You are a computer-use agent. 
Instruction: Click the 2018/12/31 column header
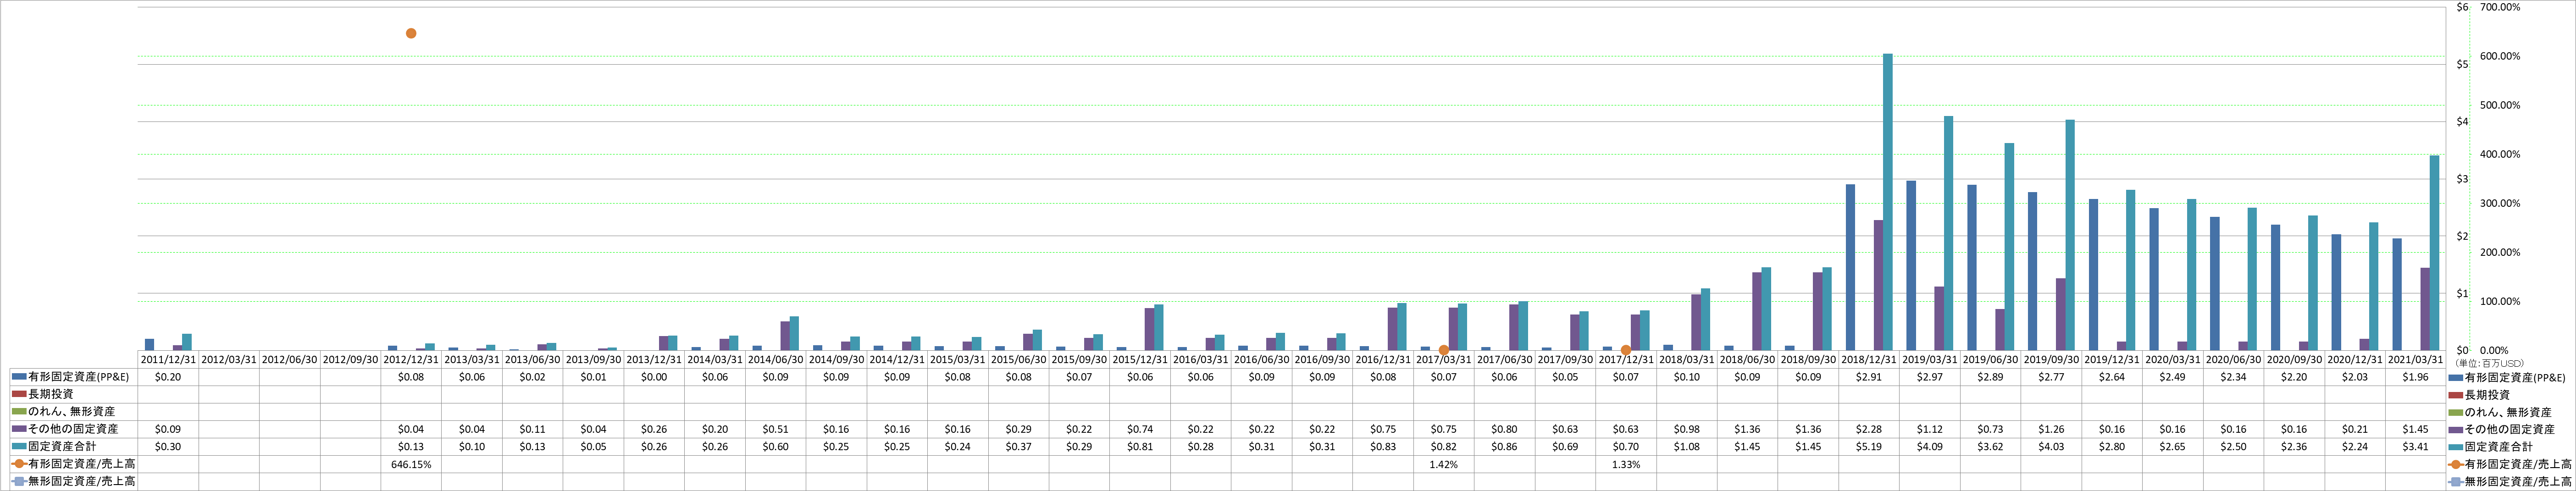click(x=1868, y=360)
